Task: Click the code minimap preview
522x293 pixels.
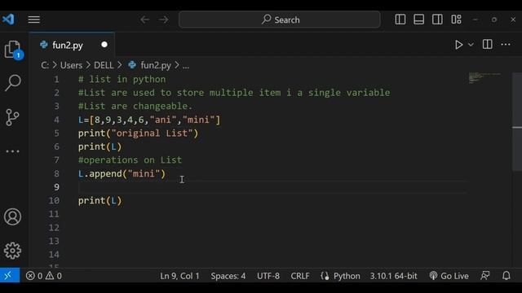Action: pyautogui.click(x=484, y=78)
